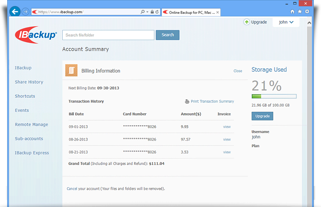Click the 21% storage used figure
Screen dimensions: 321x207
tap(266, 86)
